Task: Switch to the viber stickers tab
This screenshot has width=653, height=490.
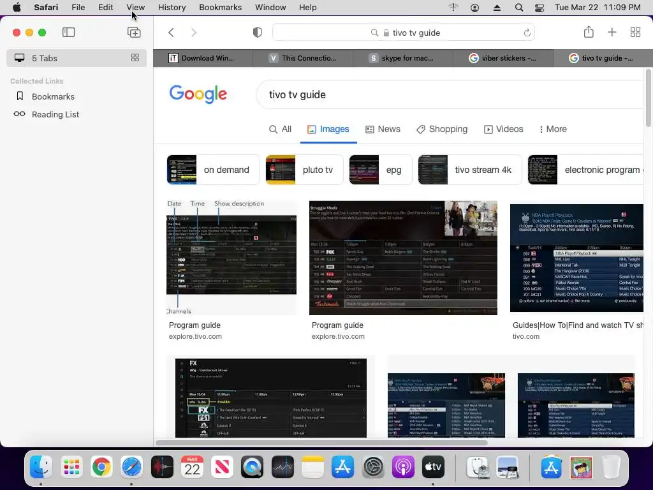Action: (503, 58)
